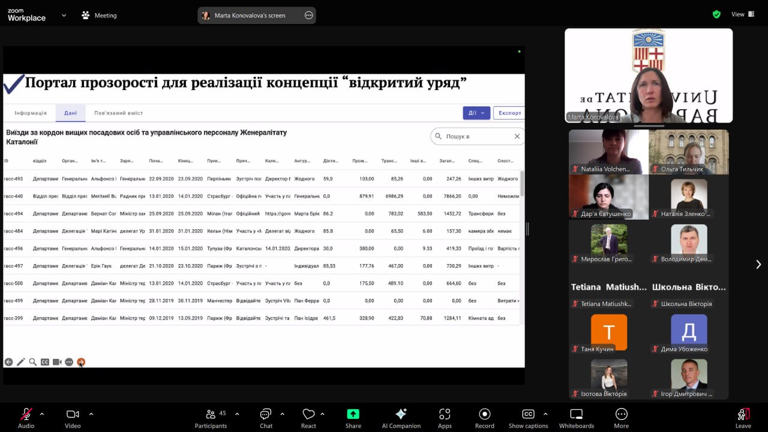Click table scrollbar on right side
768x432 pixels.
point(521,183)
